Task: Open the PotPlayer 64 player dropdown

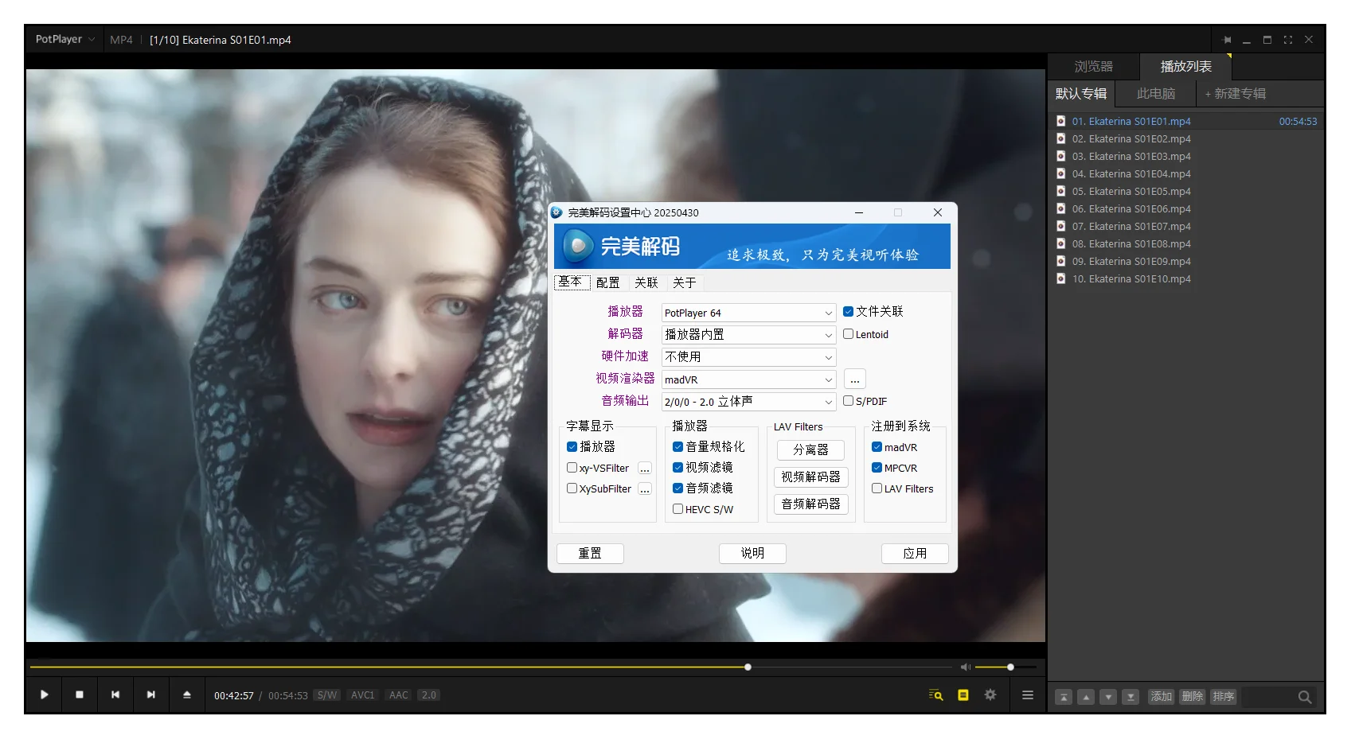Action: click(748, 313)
